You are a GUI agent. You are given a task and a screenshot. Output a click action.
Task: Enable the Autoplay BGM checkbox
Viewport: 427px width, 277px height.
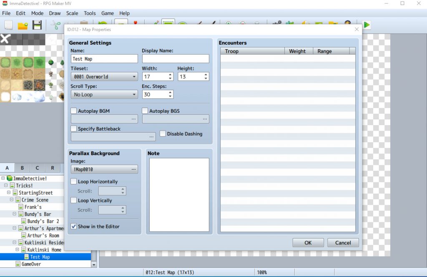coord(74,111)
